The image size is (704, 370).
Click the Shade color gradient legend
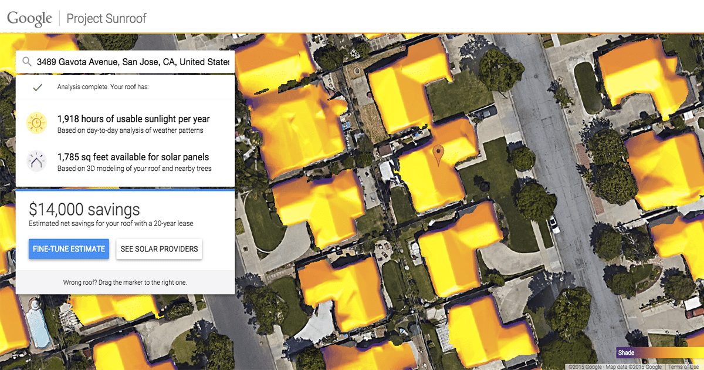click(657, 352)
